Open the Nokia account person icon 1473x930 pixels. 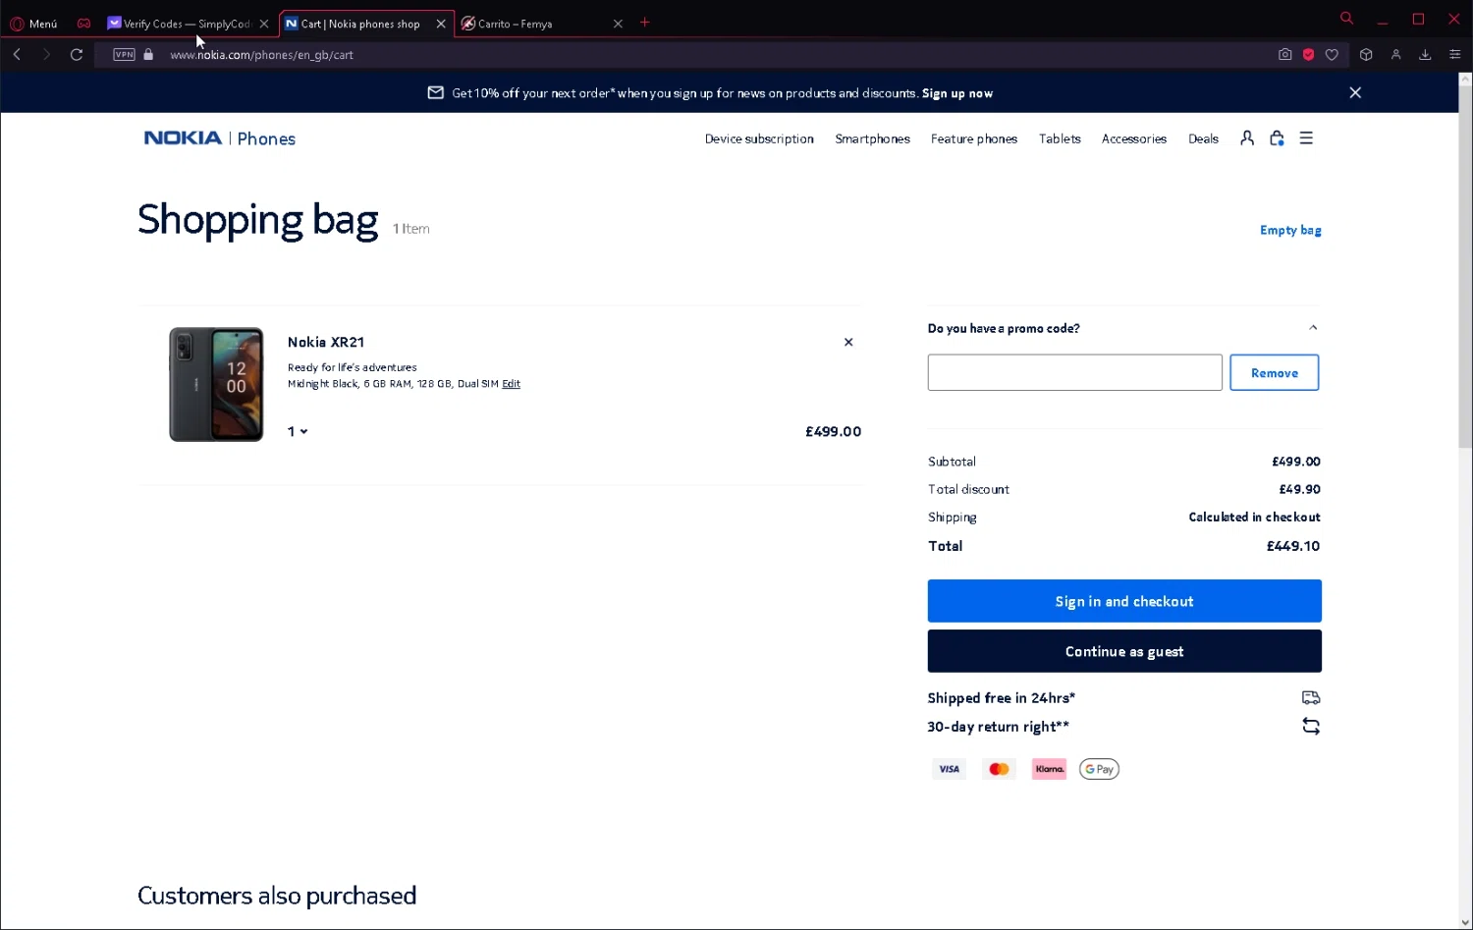point(1247,138)
